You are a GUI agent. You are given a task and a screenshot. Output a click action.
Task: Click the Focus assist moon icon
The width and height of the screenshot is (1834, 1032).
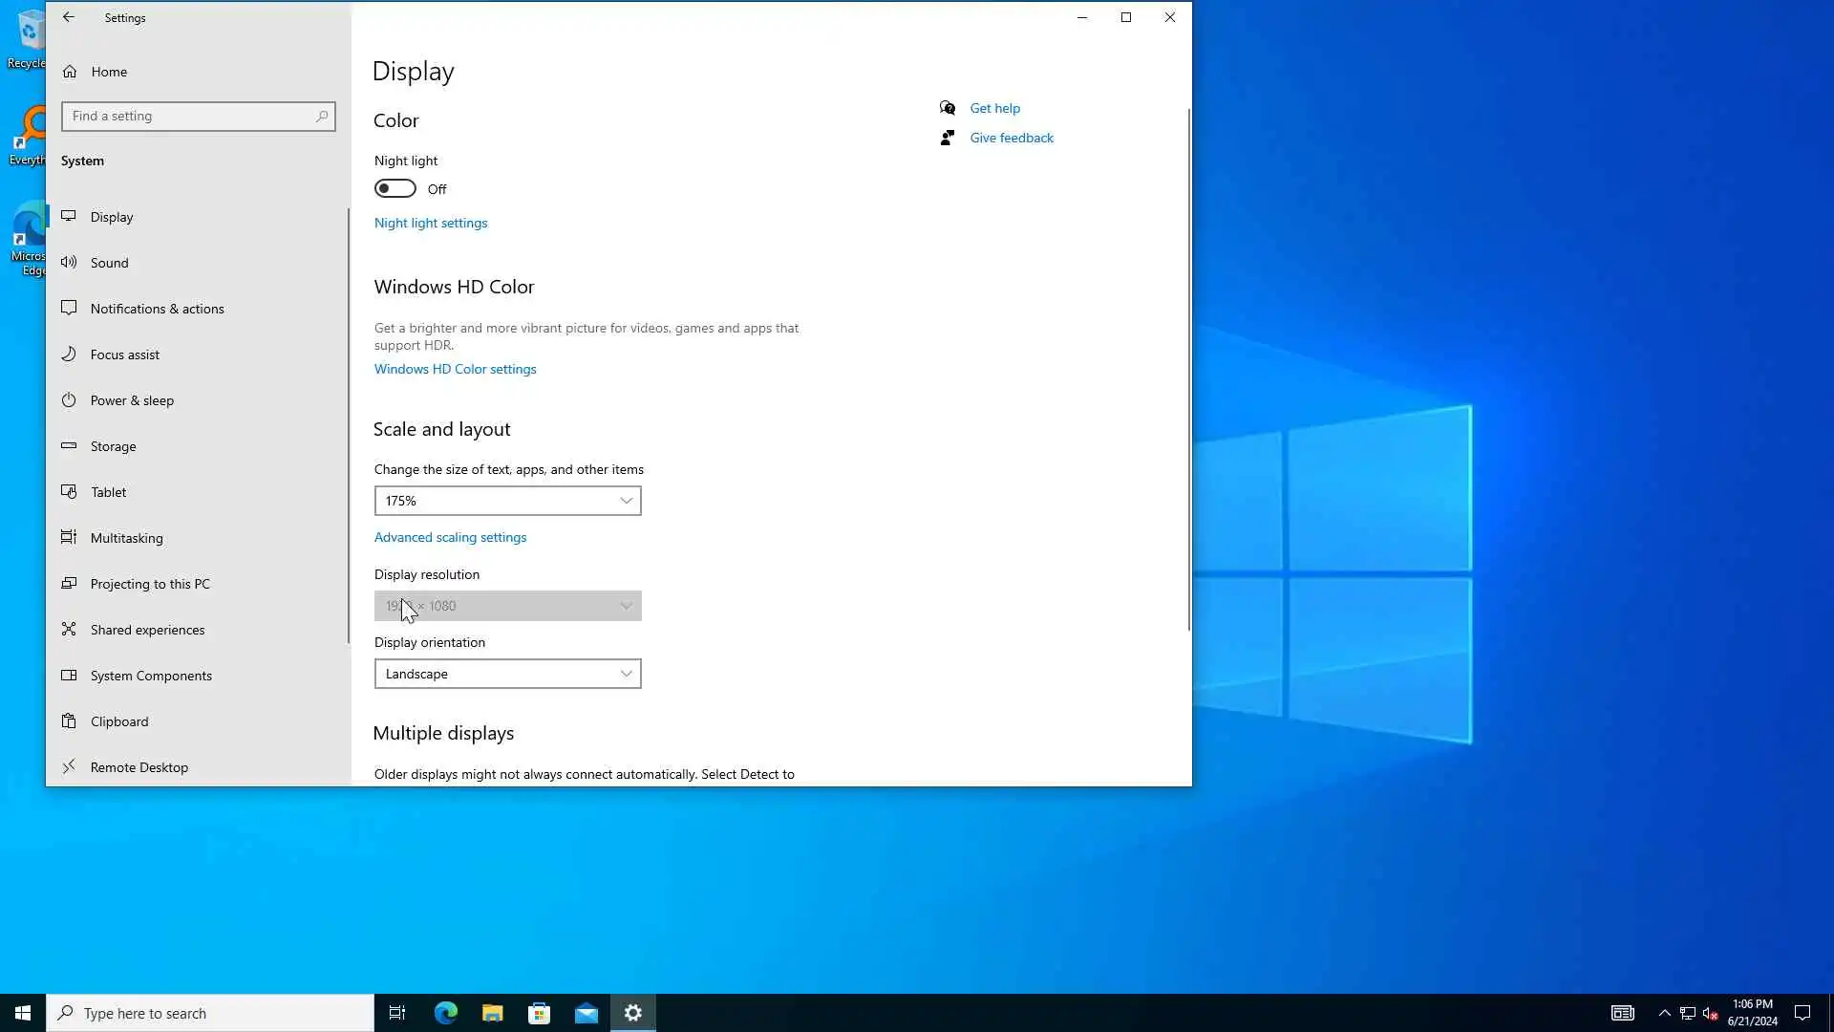click(69, 355)
